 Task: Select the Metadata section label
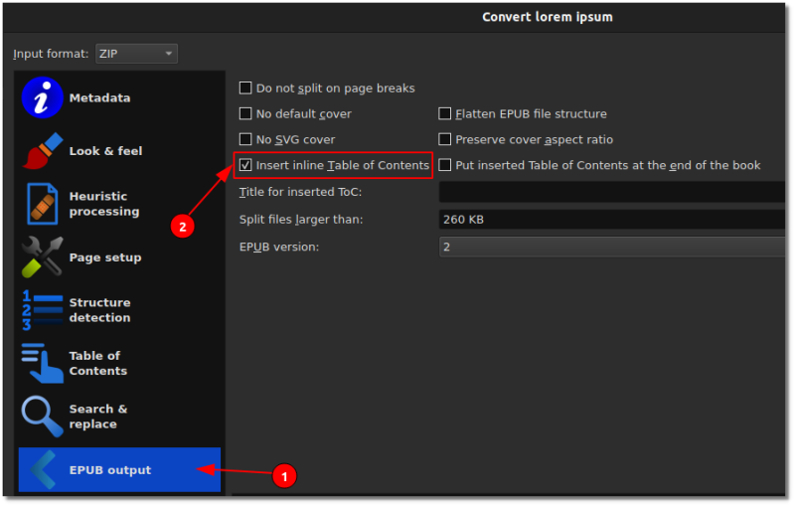(99, 98)
